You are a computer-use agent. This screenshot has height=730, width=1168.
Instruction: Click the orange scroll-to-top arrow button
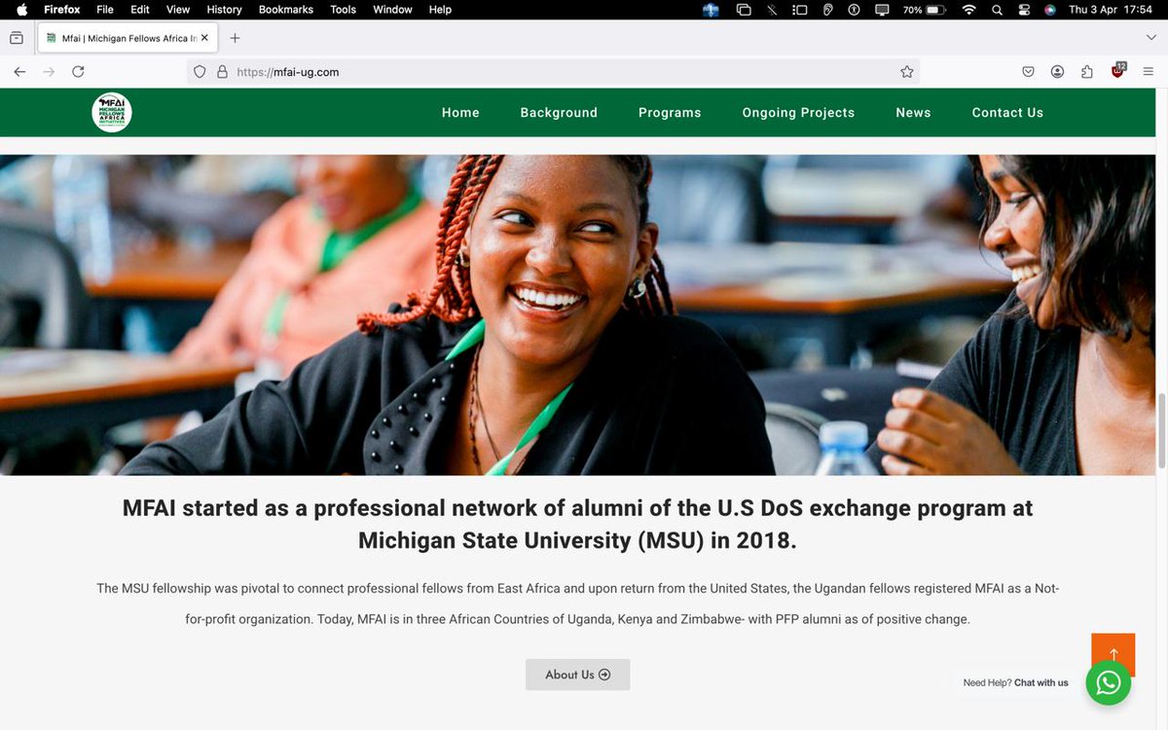pyautogui.click(x=1113, y=655)
